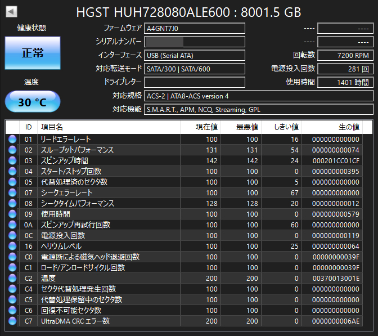Click raw value 0000000006AE

point(336,321)
